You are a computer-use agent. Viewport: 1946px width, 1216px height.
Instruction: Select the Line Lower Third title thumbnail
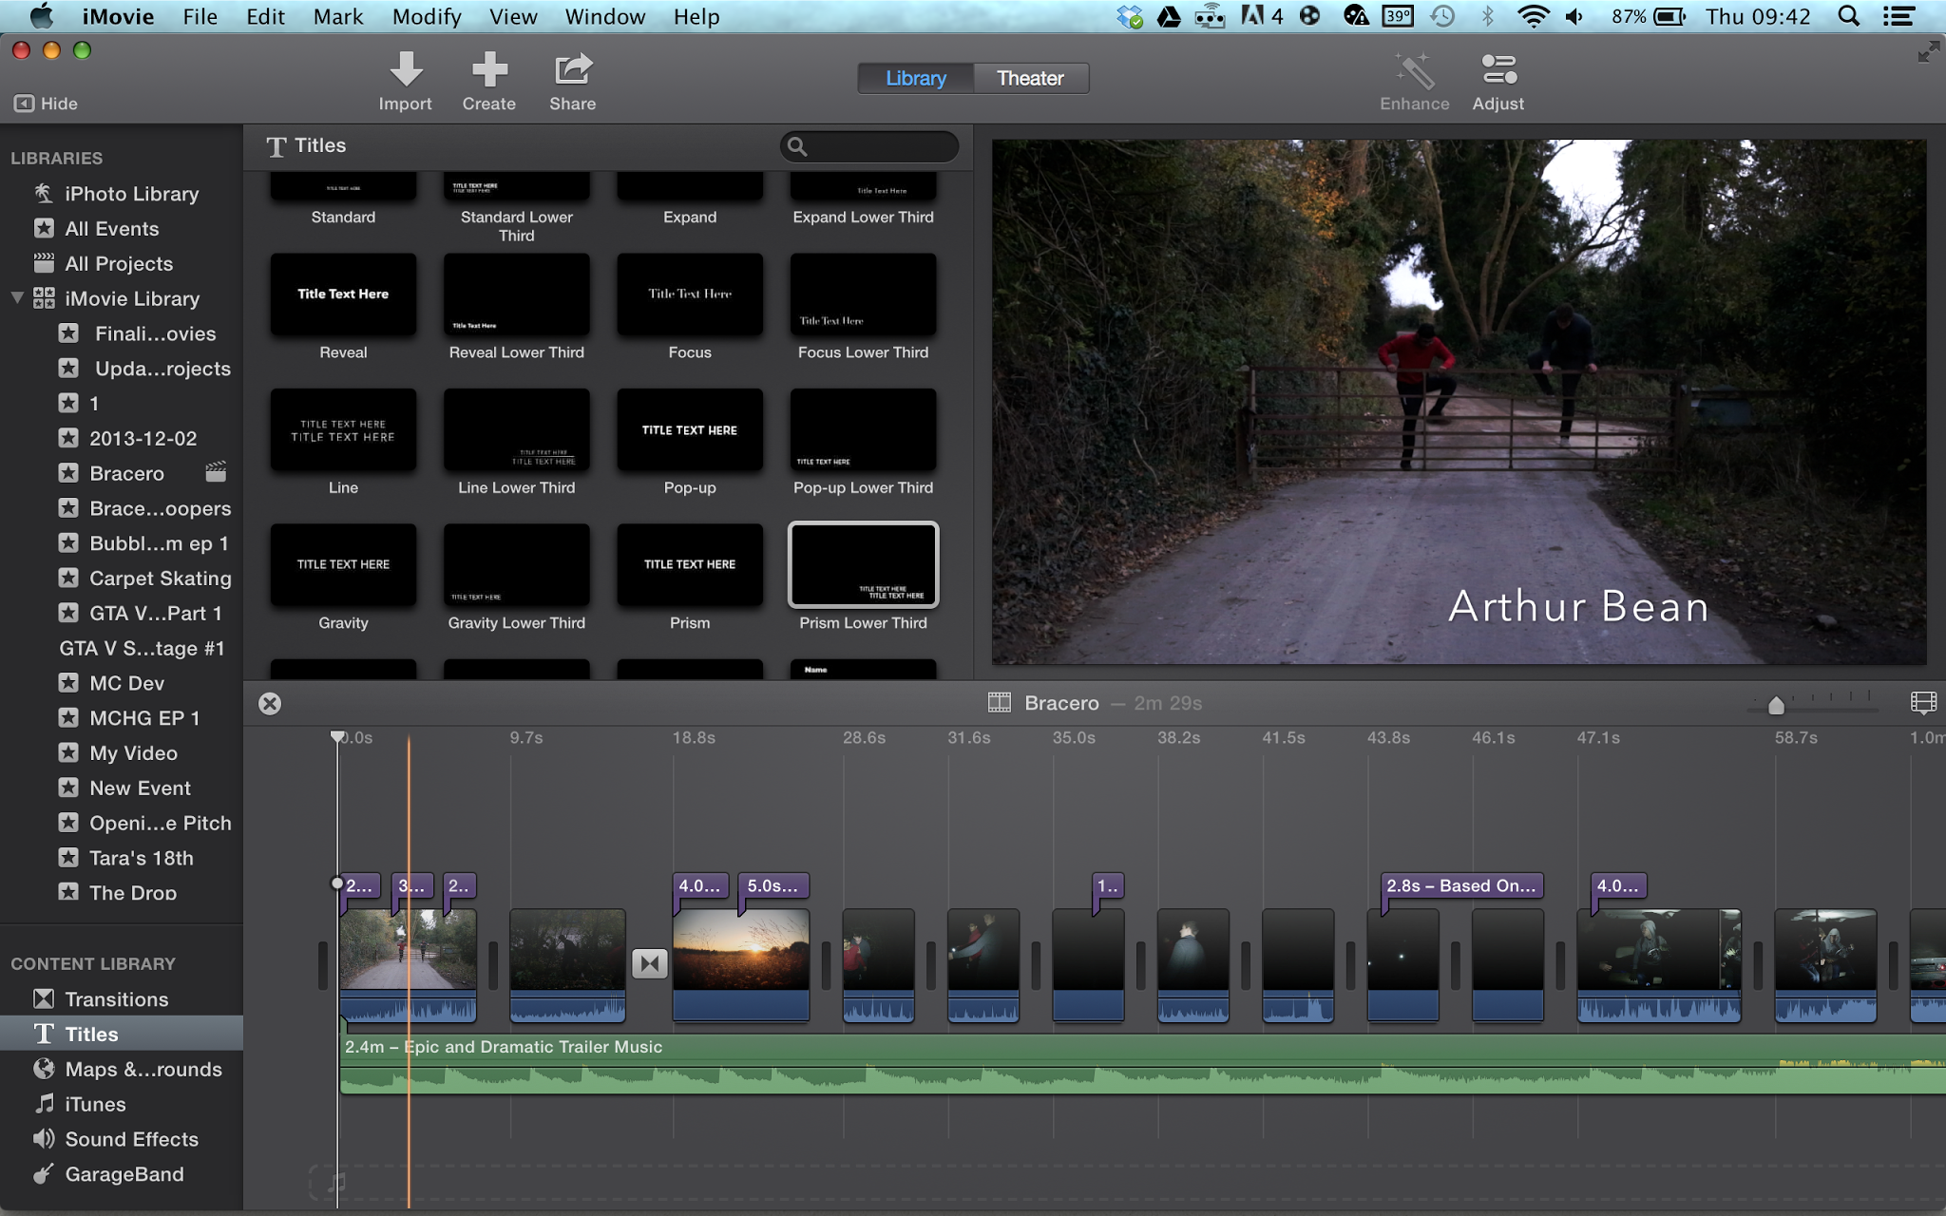517,430
